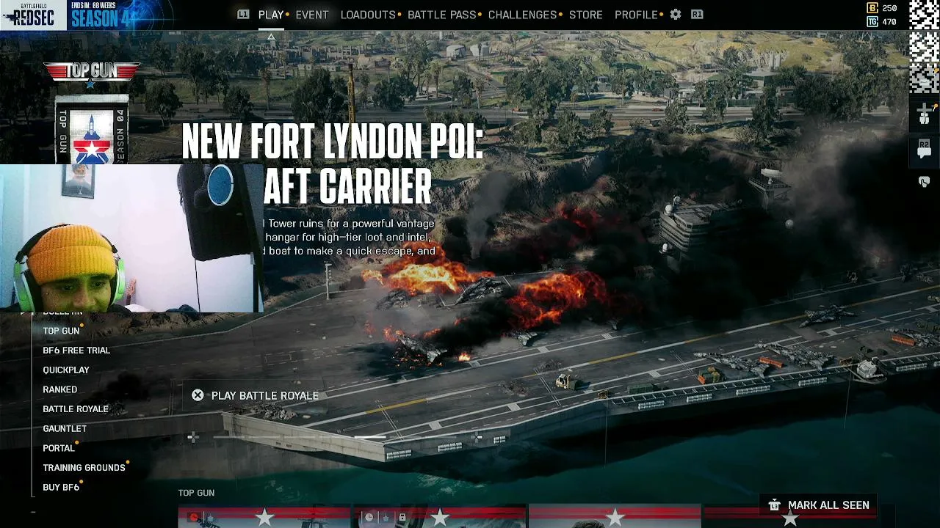The width and height of the screenshot is (940, 528).
Task: Select TRAINING GROUNDS mode
Action: pyautogui.click(x=84, y=468)
